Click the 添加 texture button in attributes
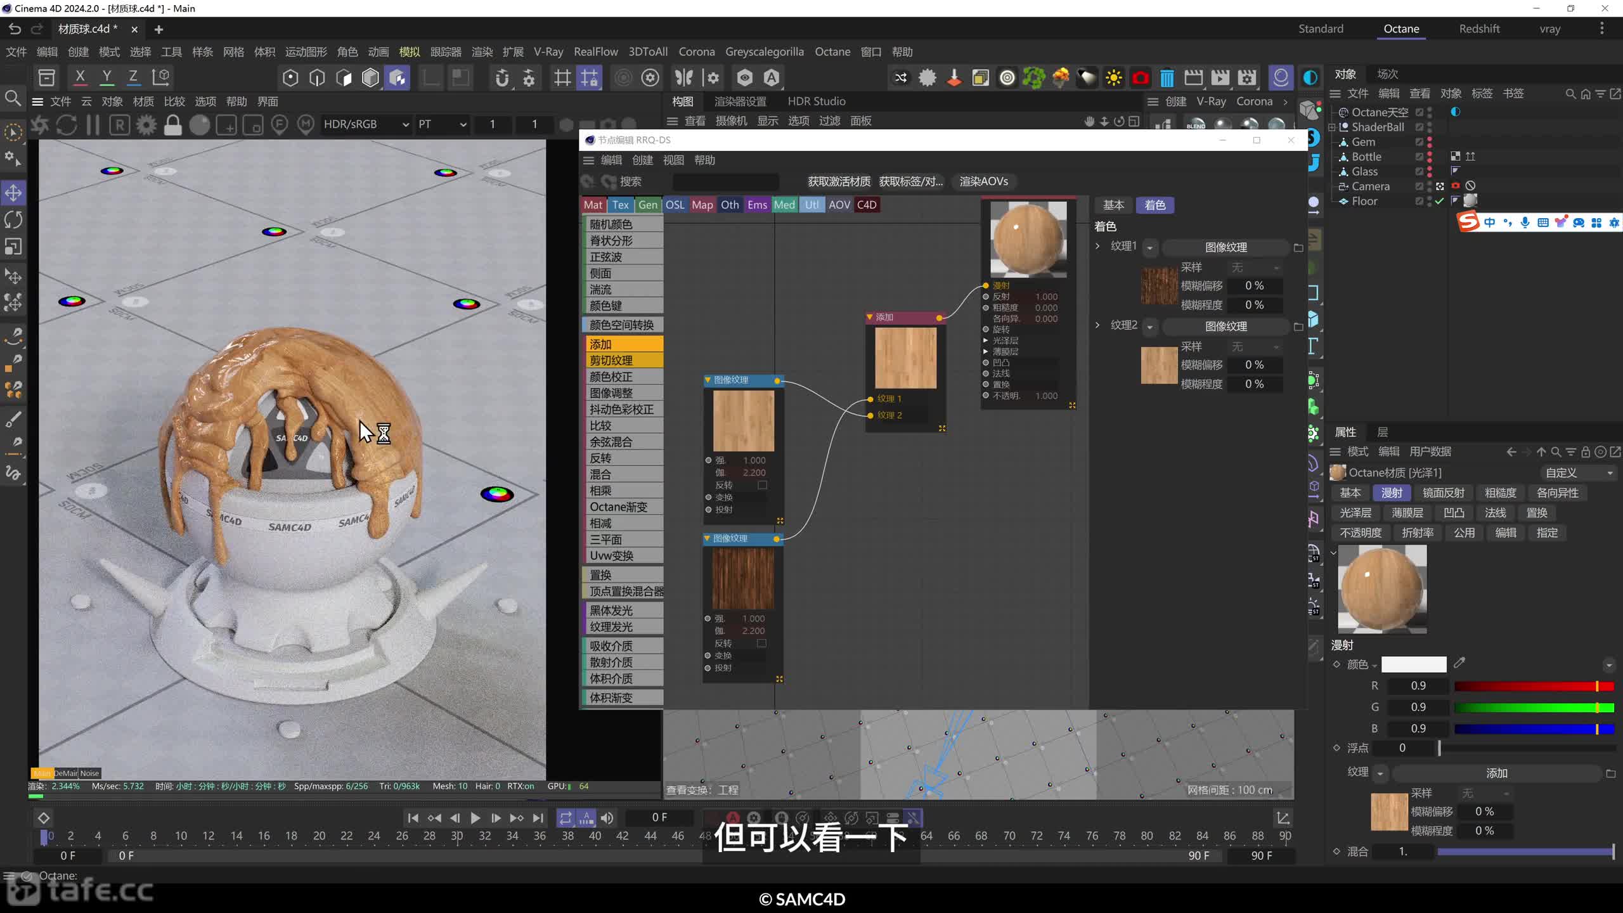Viewport: 1623px width, 913px height. (1497, 774)
